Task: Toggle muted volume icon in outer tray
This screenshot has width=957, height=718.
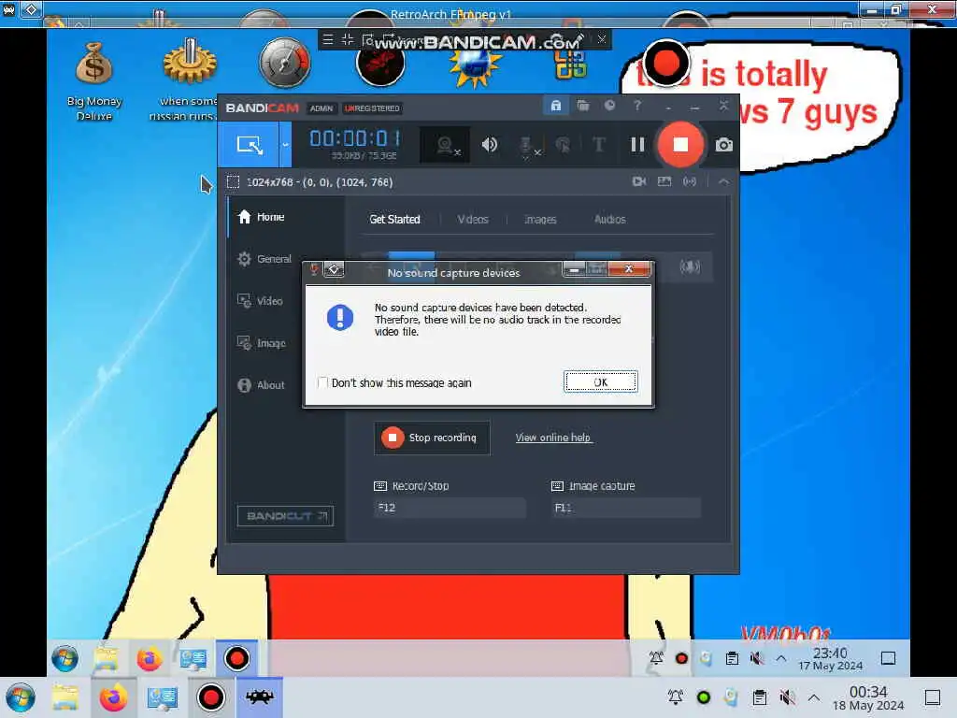Action: pos(787,697)
